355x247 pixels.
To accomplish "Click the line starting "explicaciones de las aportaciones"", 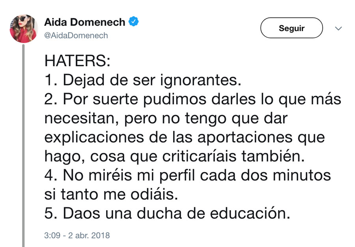I will pos(185,137).
